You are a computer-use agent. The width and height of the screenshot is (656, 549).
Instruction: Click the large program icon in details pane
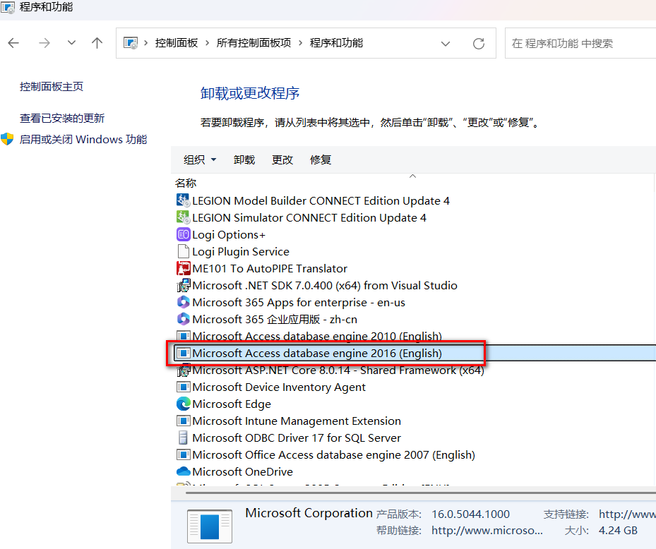pos(210,526)
